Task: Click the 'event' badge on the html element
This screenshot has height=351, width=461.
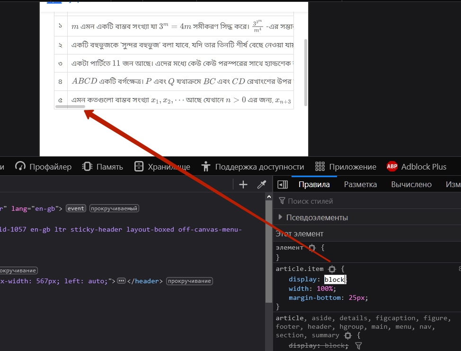Action: [76, 208]
